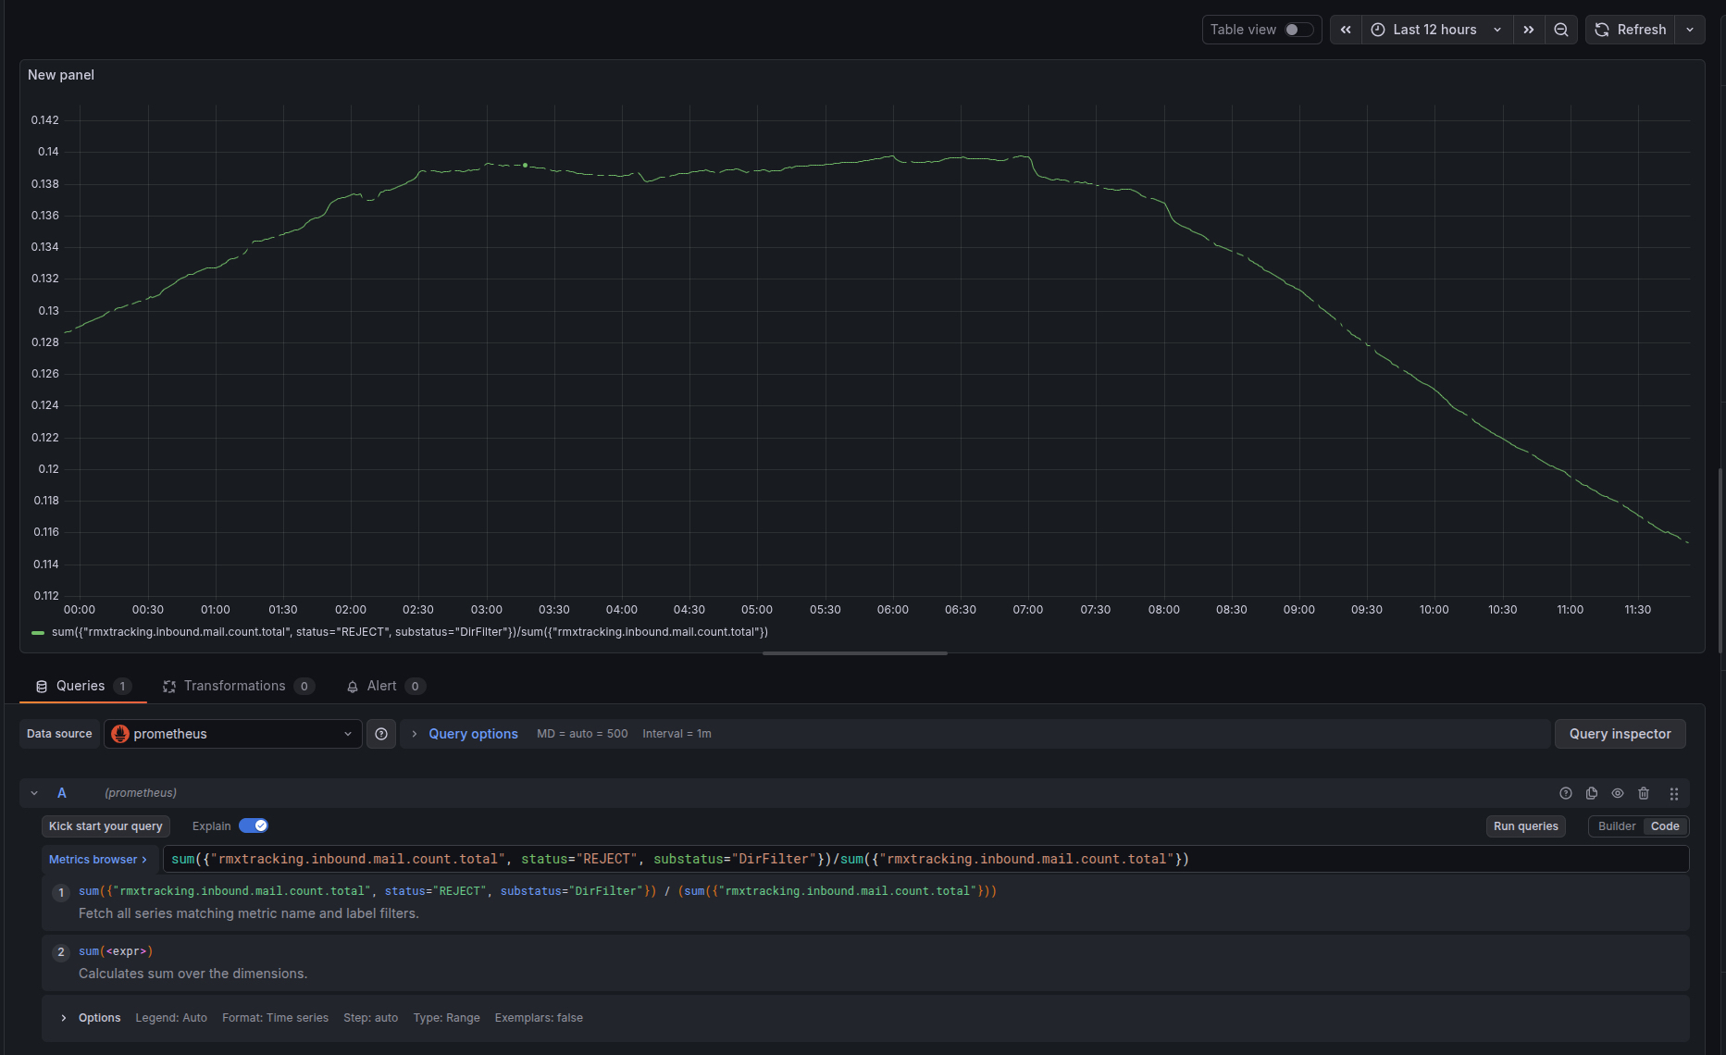Click the horizontal scrollbar under the graph
The width and height of the screenshot is (1726, 1055).
click(x=853, y=652)
